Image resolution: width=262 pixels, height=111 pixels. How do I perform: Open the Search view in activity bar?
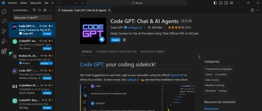[4, 21]
